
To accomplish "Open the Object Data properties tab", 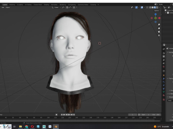I will coord(164,92).
